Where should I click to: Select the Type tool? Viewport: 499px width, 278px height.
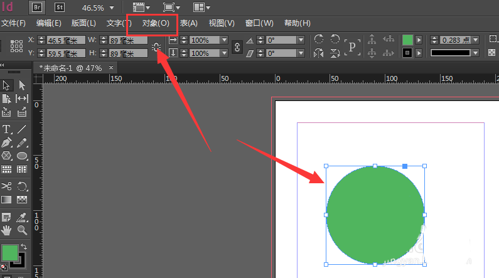[x=7, y=129]
